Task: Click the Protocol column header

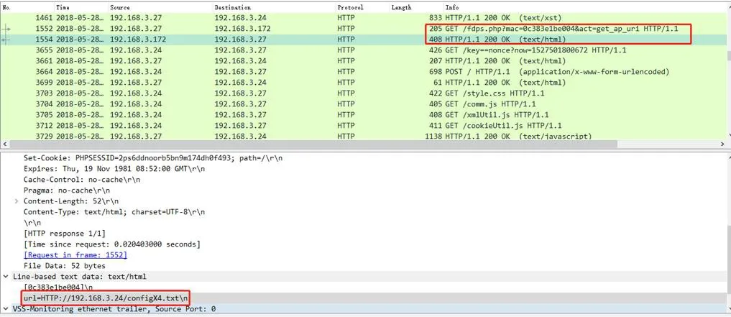Action: tap(351, 7)
